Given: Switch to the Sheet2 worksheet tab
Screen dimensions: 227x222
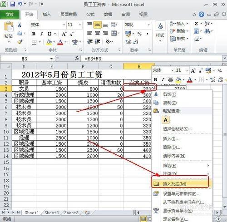Looking at the screenshot, I should click(x=51, y=212).
